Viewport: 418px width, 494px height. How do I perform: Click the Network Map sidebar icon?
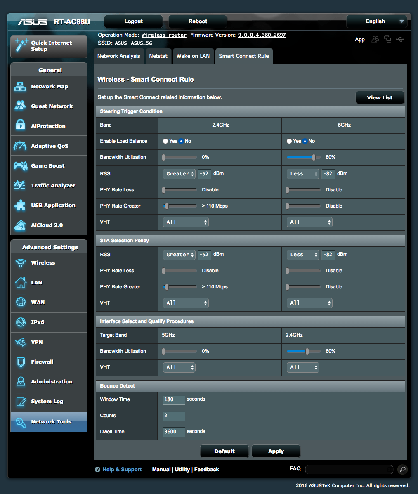click(x=20, y=87)
